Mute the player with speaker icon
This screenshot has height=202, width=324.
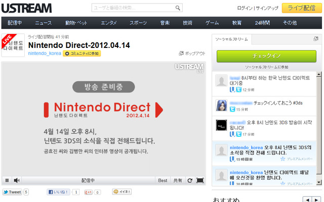coord(17,180)
